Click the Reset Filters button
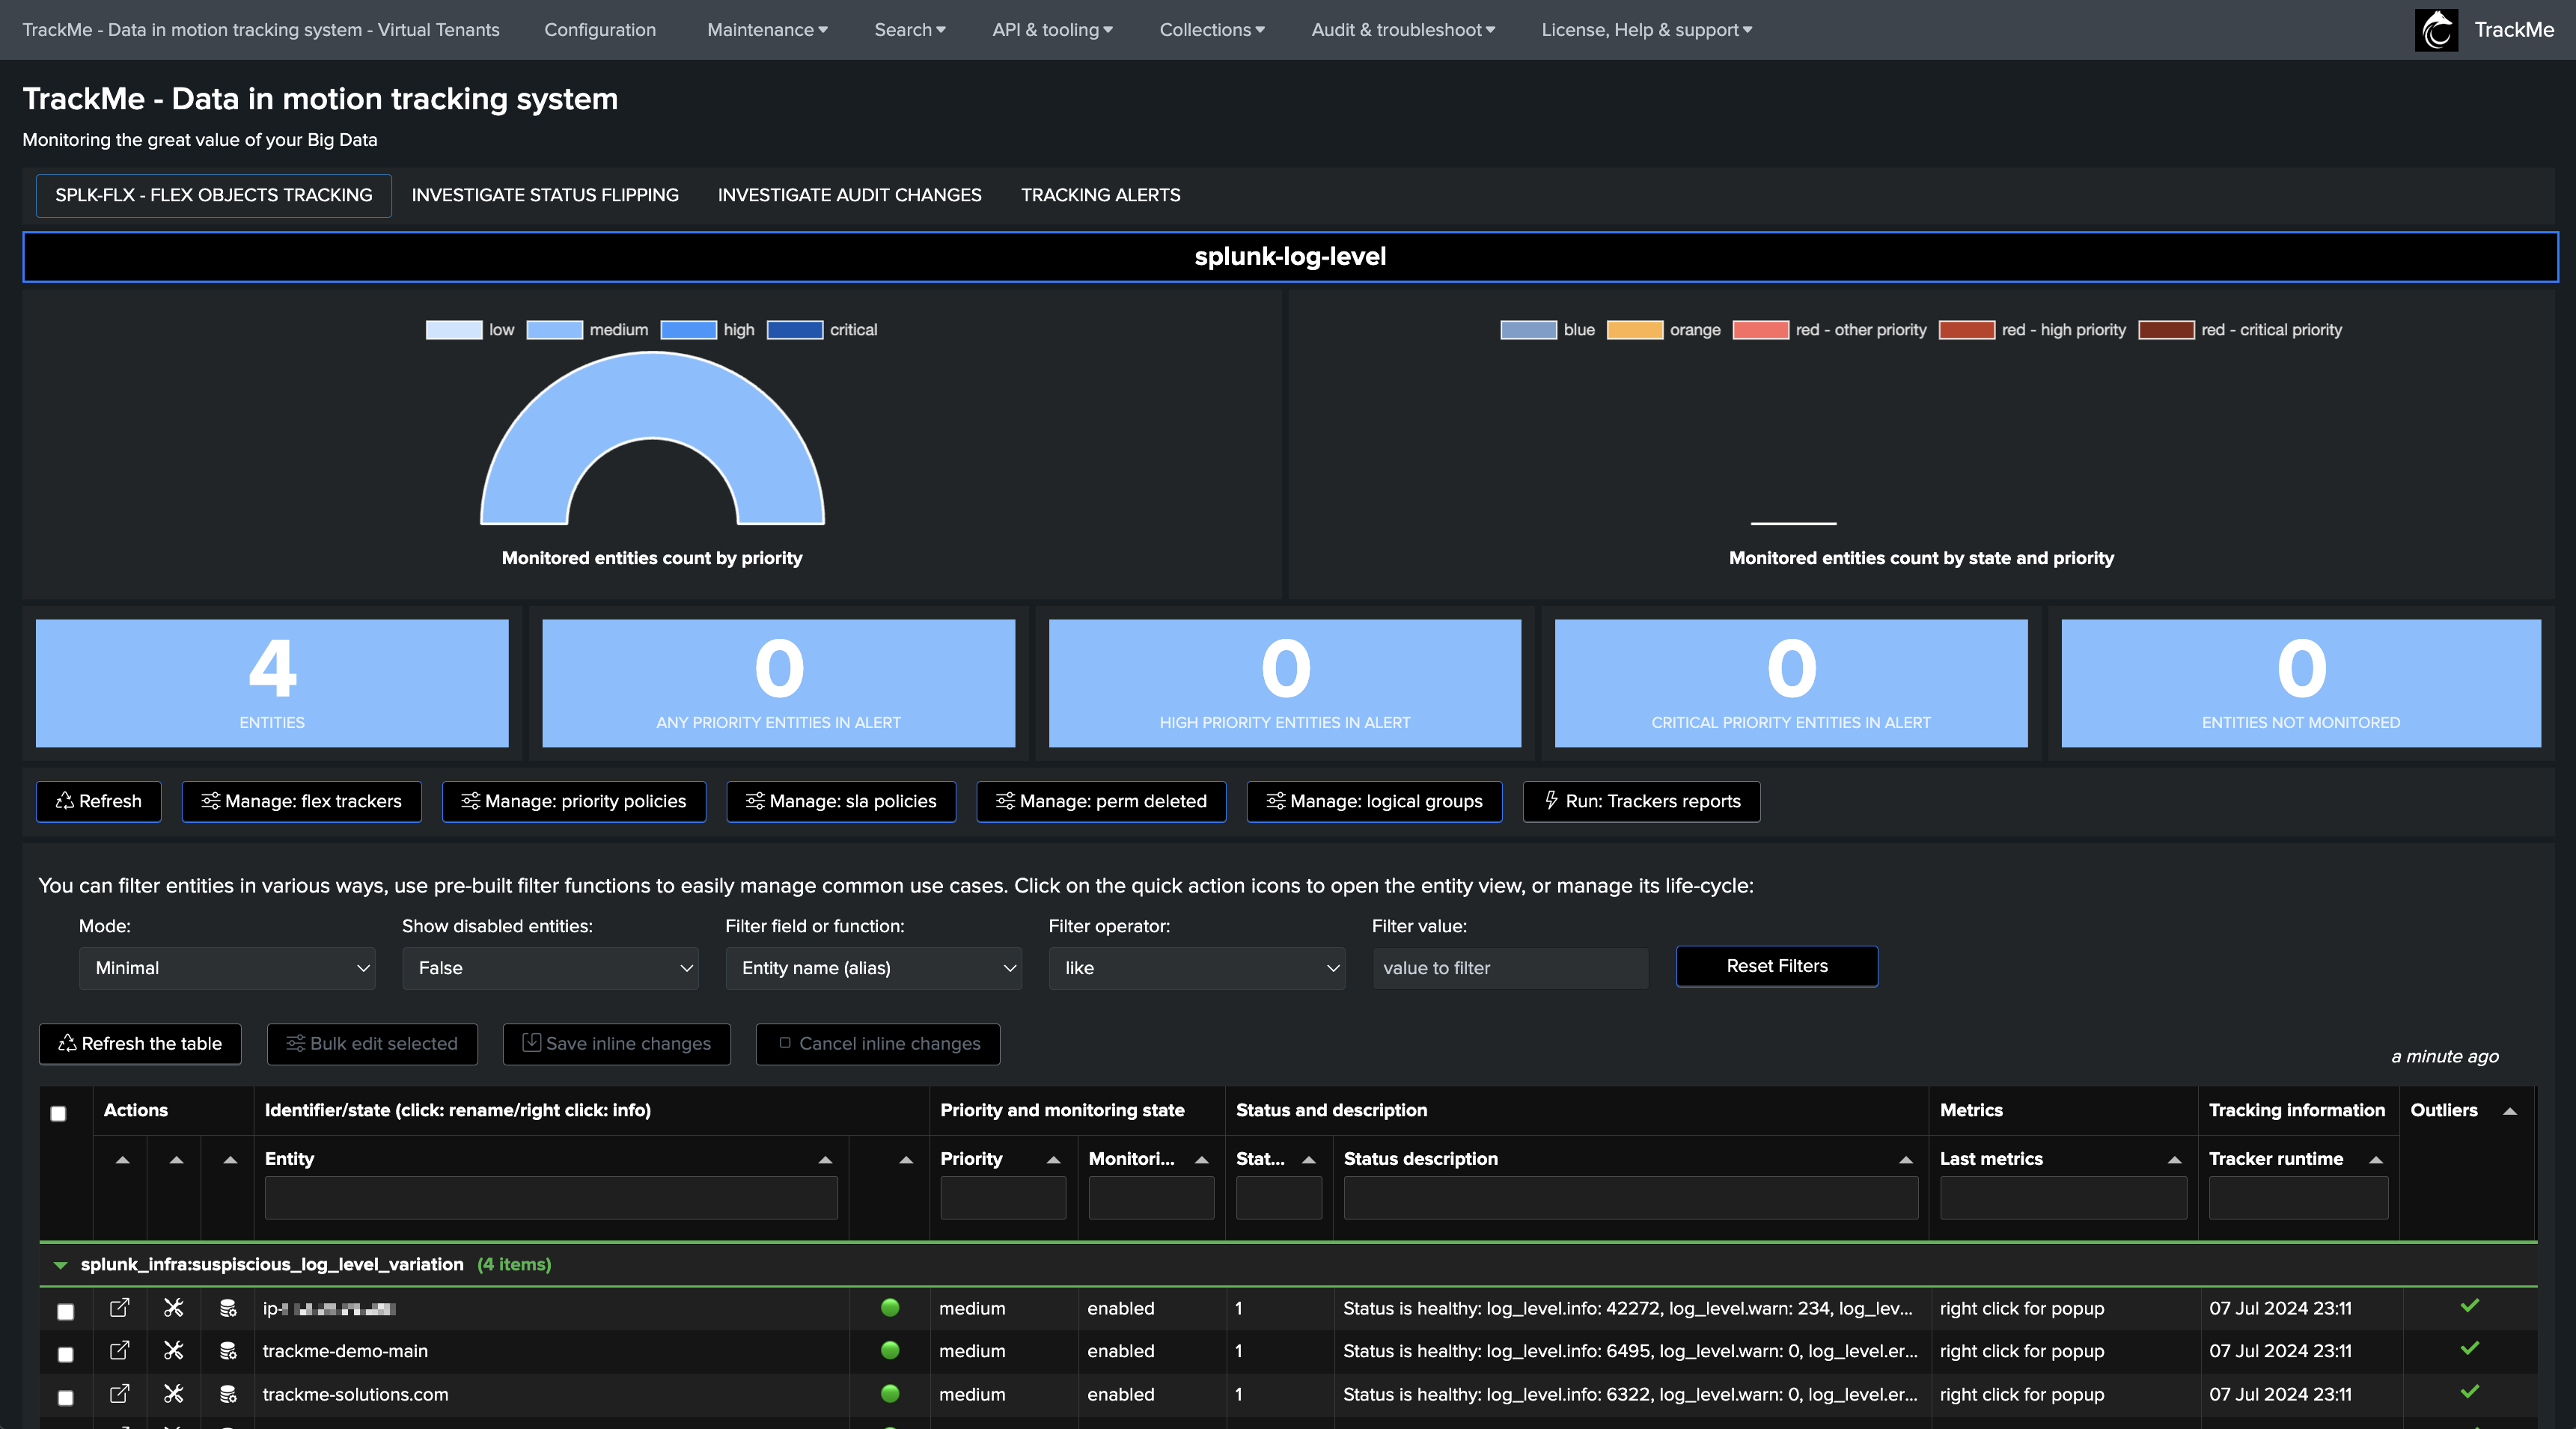Image resolution: width=2576 pixels, height=1429 pixels. tap(1776, 966)
